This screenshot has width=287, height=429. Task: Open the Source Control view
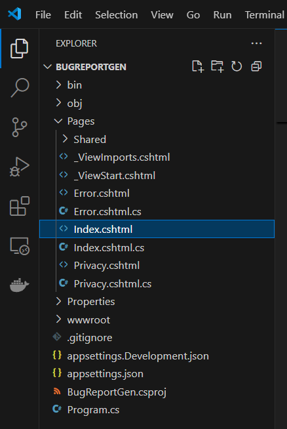(20, 127)
